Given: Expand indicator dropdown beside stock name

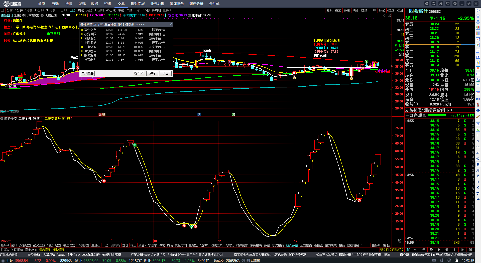Looking at the screenshot, I should 42,15.
